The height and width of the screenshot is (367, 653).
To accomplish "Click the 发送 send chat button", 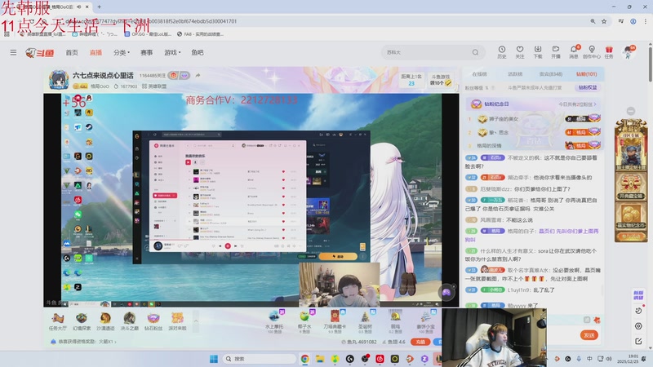I will (589, 335).
